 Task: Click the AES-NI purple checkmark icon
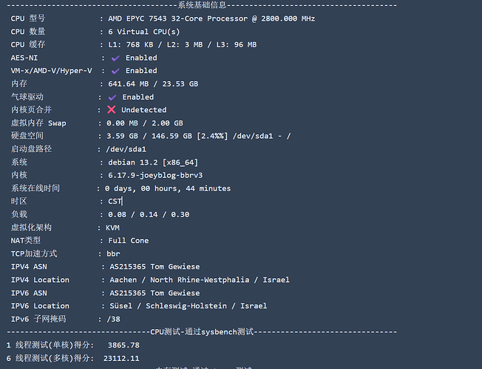pos(115,58)
